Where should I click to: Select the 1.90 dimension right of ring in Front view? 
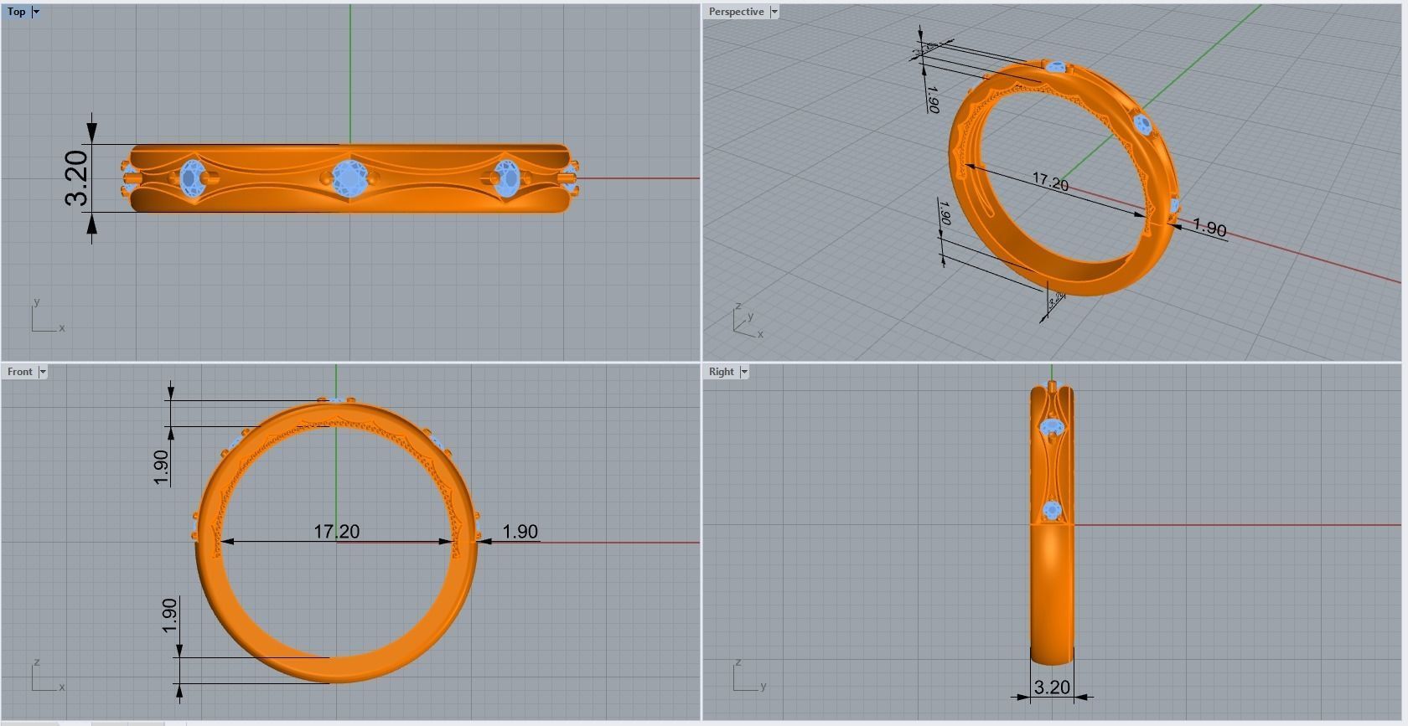520,532
